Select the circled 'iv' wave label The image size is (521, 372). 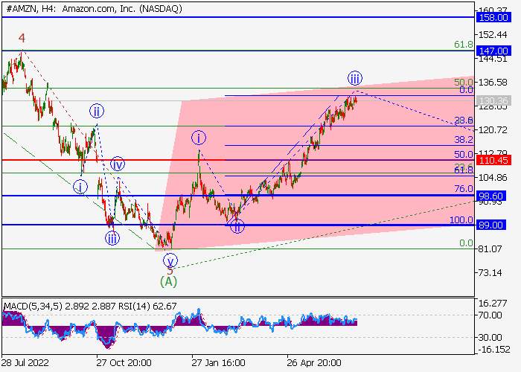click(x=118, y=164)
